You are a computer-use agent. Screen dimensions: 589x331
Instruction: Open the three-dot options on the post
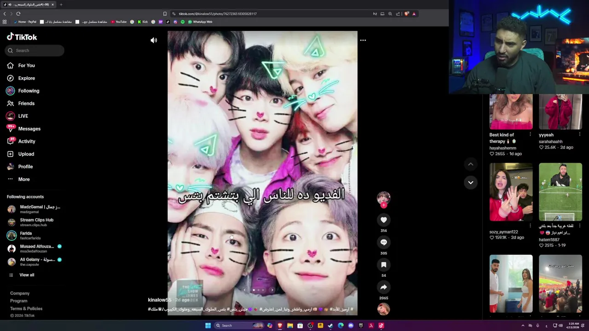(x=363, y=40)
